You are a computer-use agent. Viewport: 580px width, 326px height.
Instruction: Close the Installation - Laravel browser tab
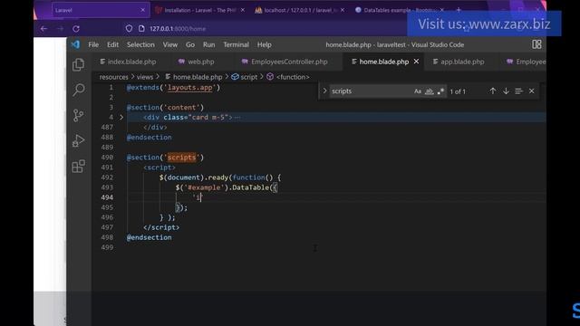243,10
